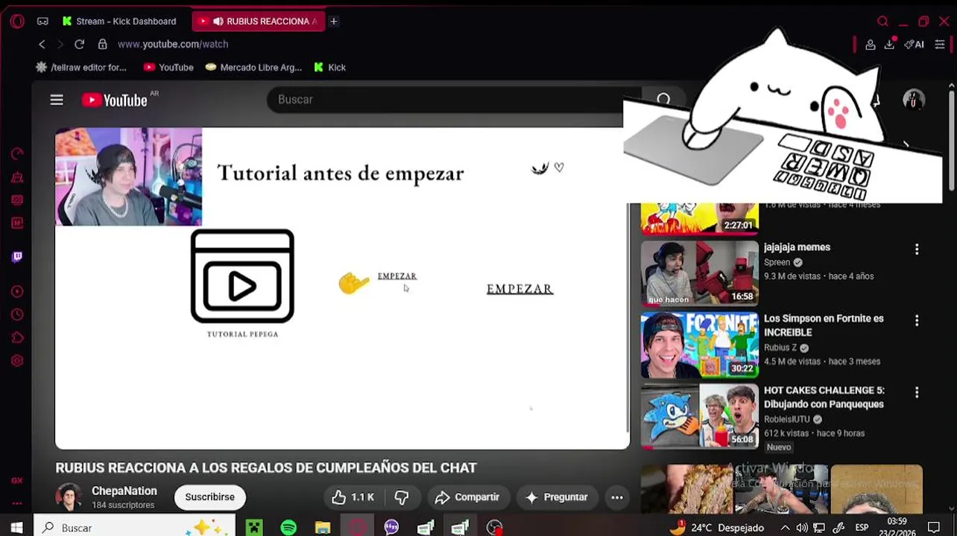Like the video showing 1.1 K
Screen dimensions: 957x536
pos(353,497)
